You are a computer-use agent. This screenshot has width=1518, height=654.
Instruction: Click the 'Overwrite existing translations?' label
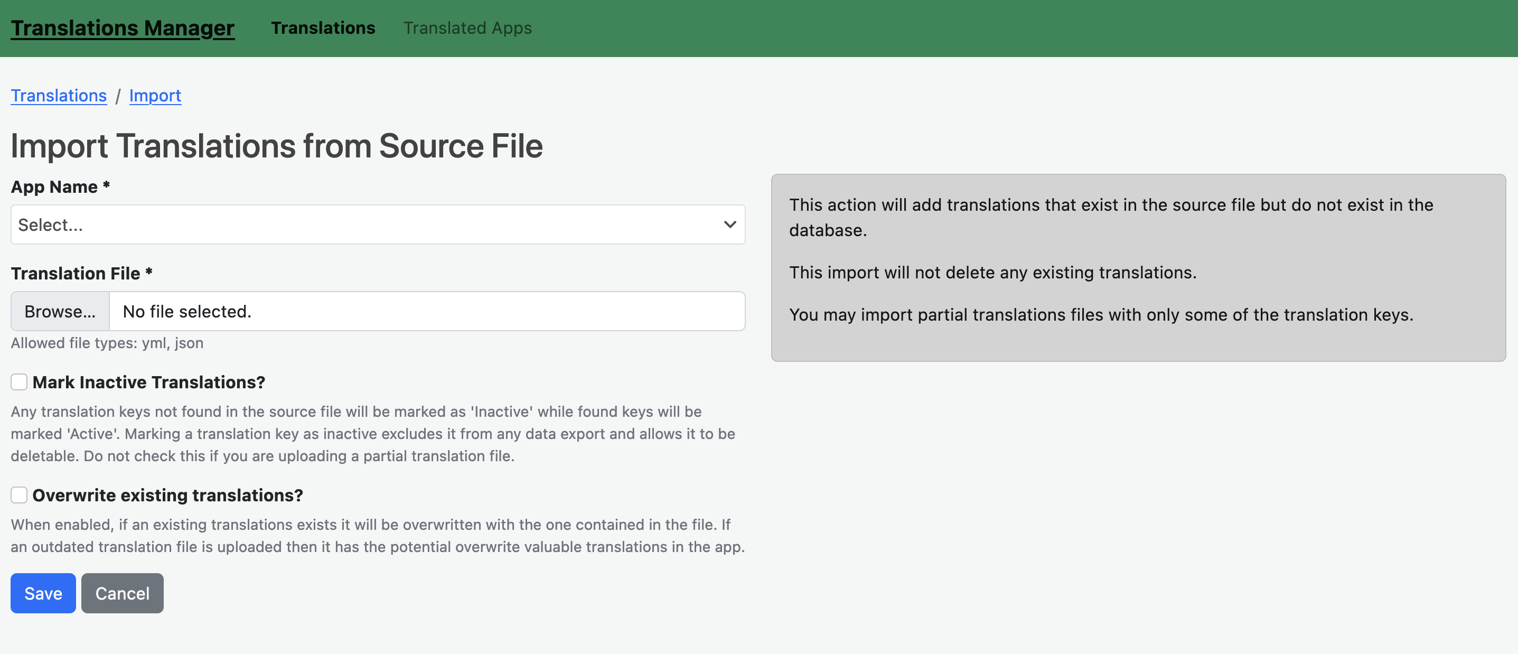(x=167, y=495)
